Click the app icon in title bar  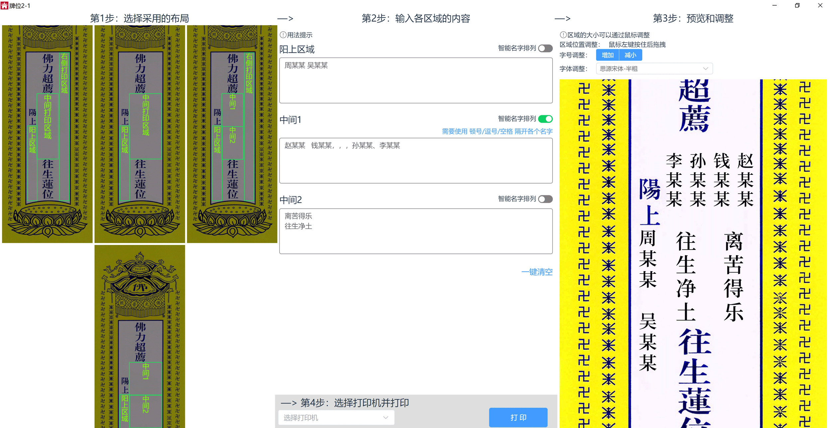[4, 5]
